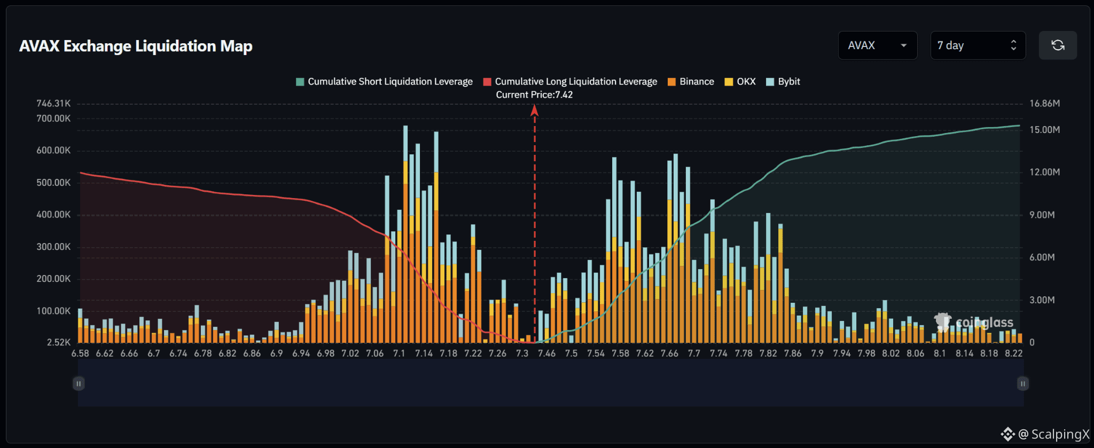Click the 7.1 price axis label
Image resolution: width=1094 pixels, height=448 pixels.
point(399,353)
